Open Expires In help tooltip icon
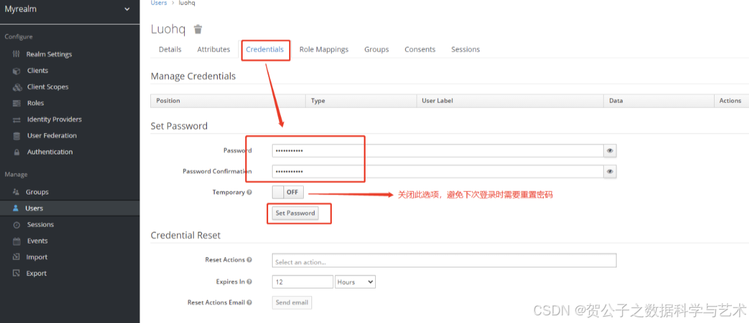The height and width of the screenshot is (323, 749). point(250,282)
